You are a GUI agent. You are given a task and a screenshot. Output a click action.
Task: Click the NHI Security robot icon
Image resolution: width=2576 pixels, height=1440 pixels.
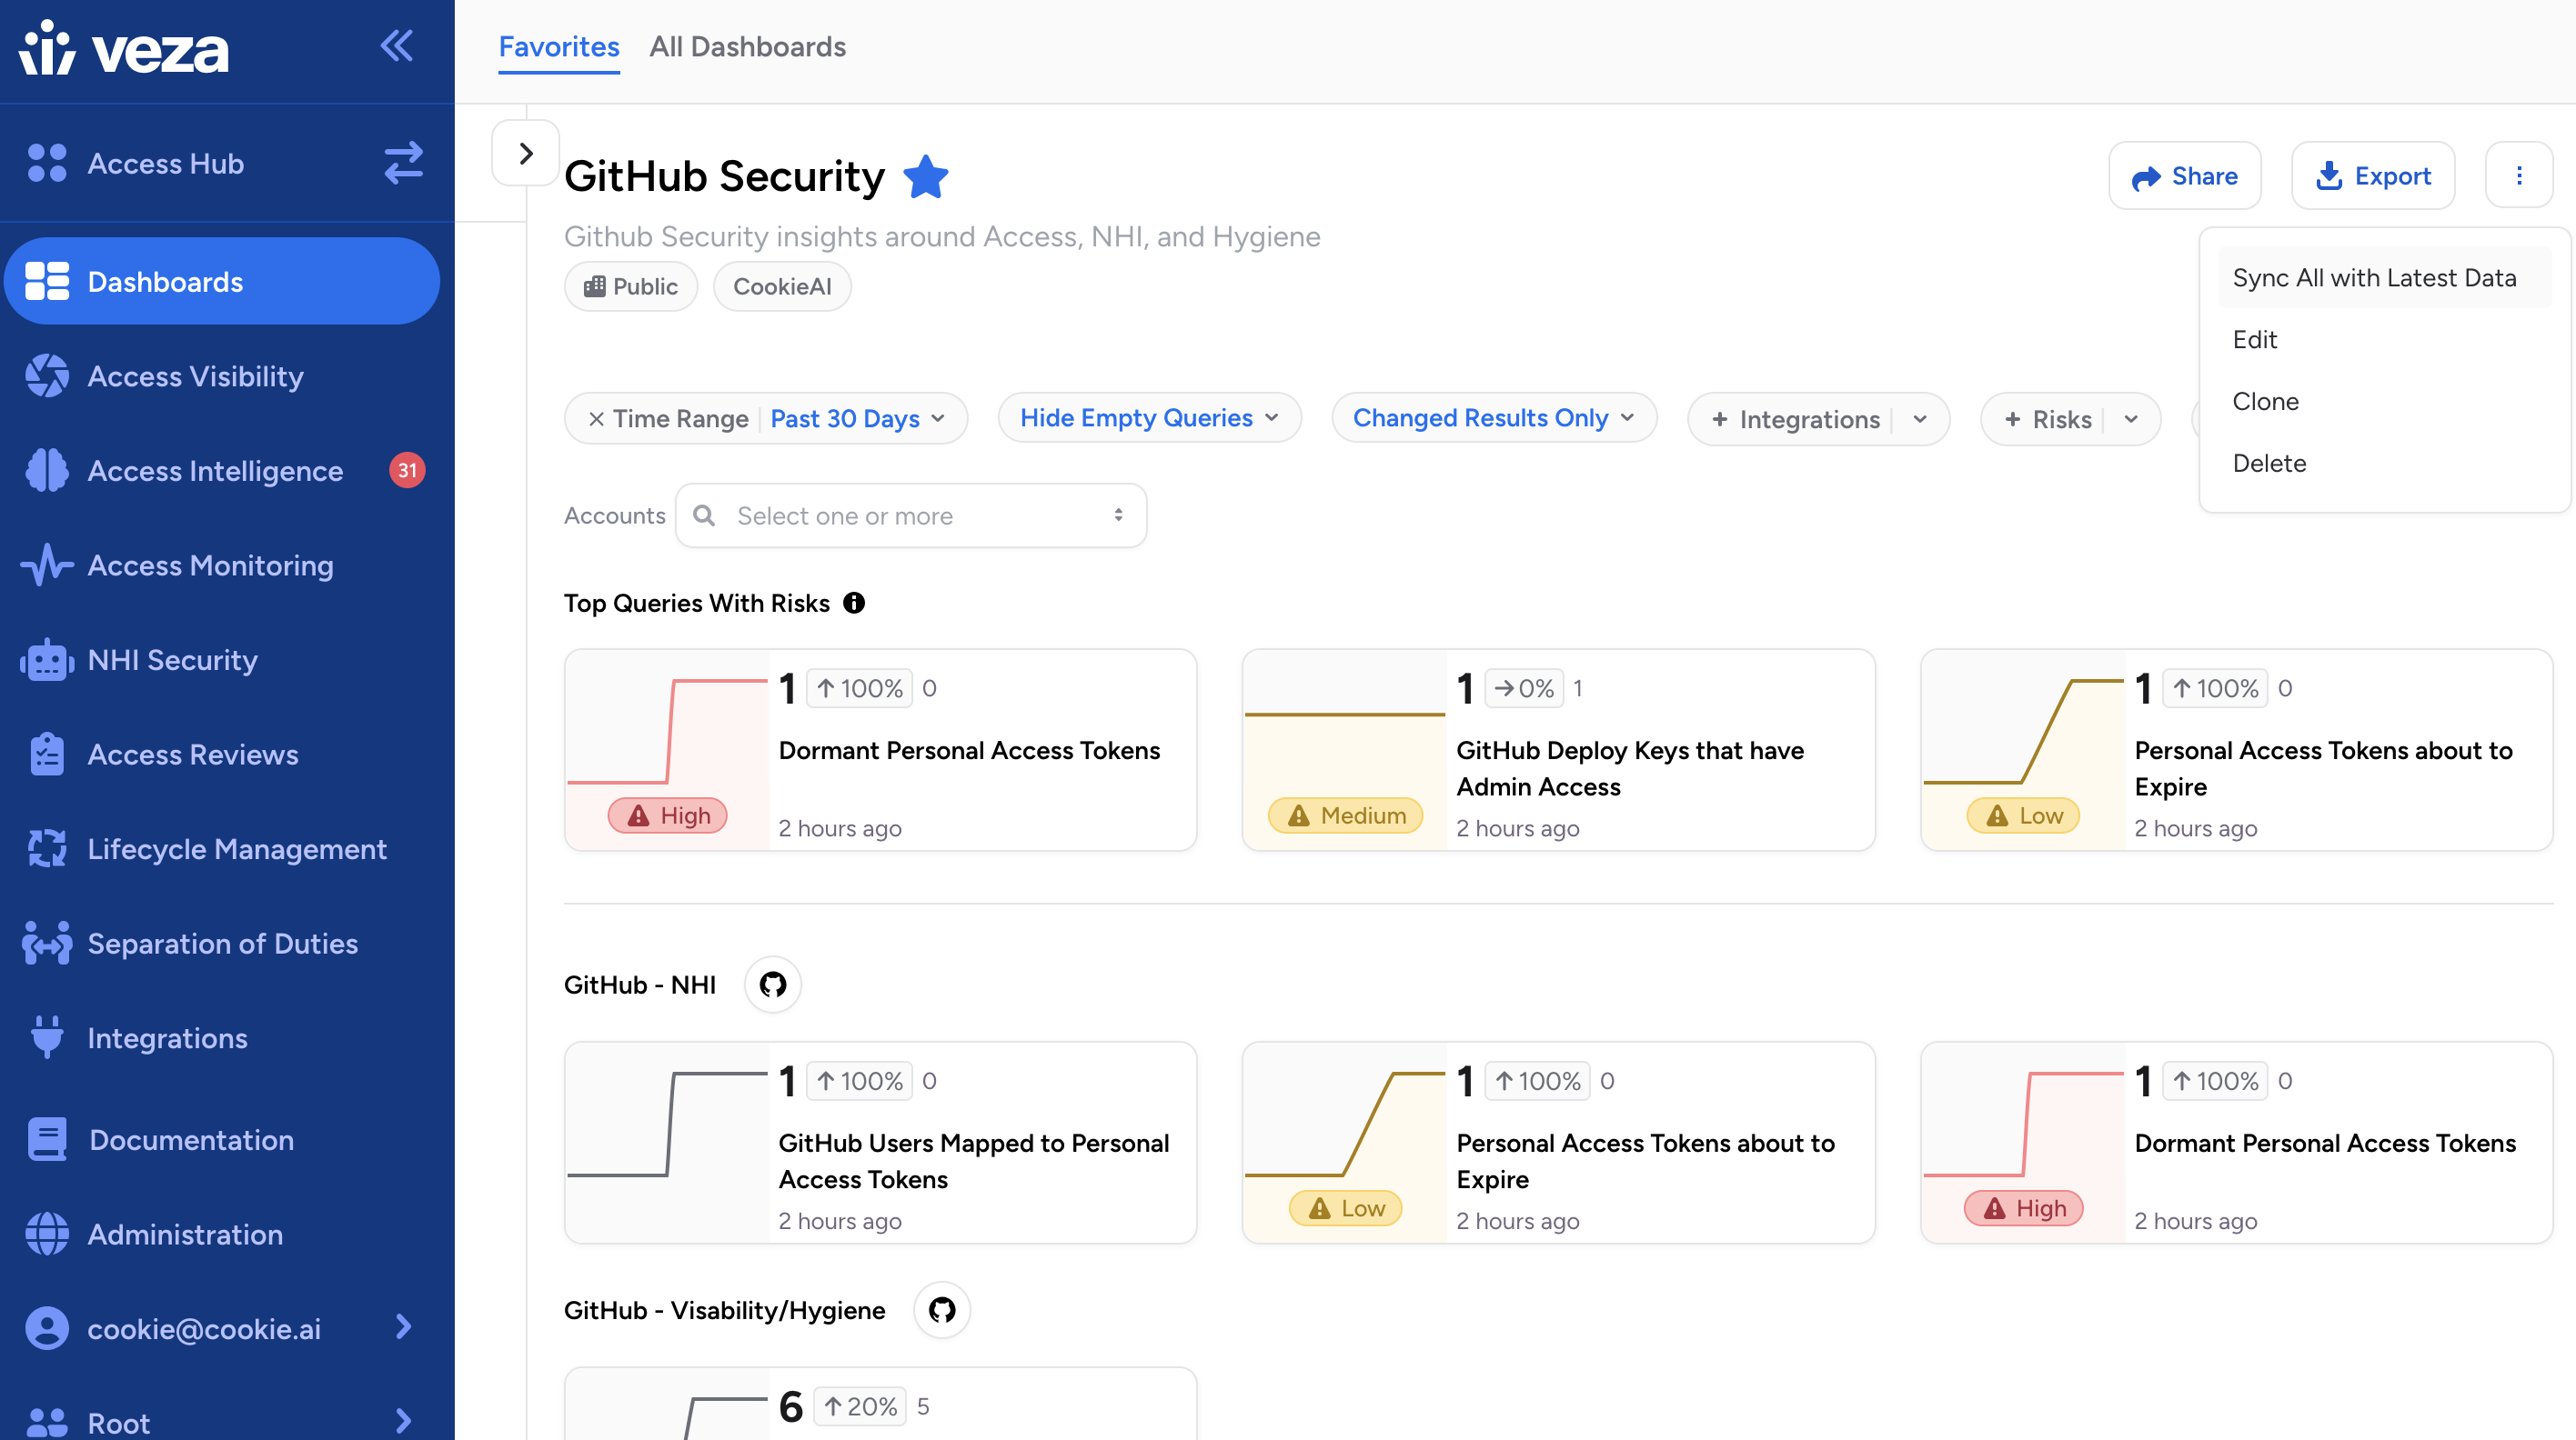[x=46, y=659]
